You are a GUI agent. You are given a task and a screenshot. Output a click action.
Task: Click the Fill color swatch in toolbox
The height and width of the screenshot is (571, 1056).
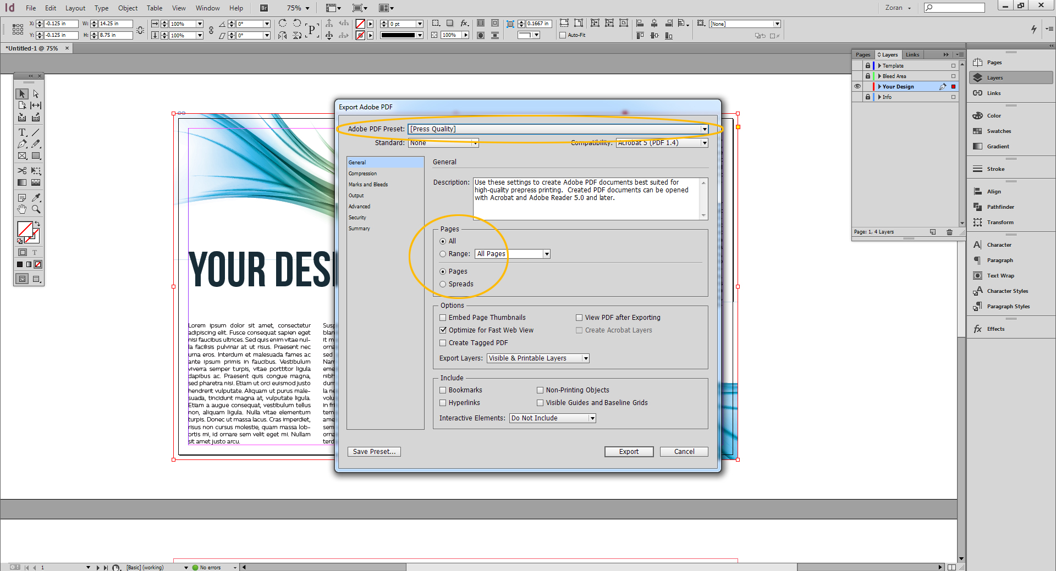pos(24,229)
